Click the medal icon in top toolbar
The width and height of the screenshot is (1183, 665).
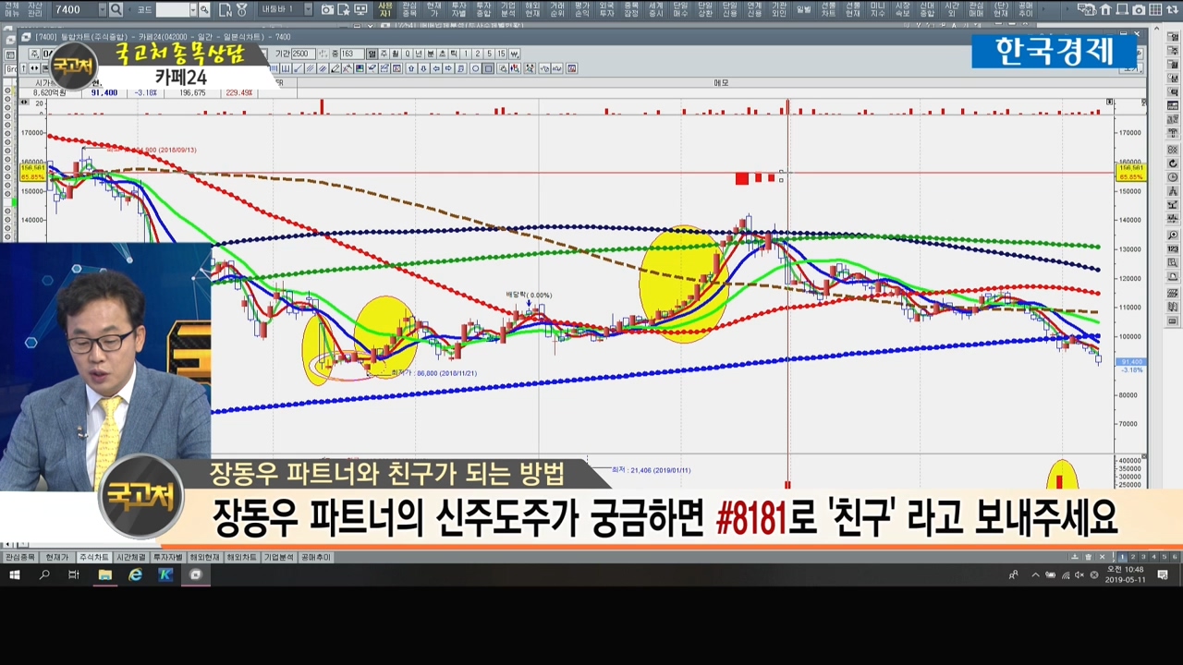242,10
